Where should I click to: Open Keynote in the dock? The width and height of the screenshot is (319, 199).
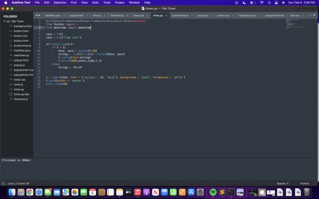[x=164, y=192]
